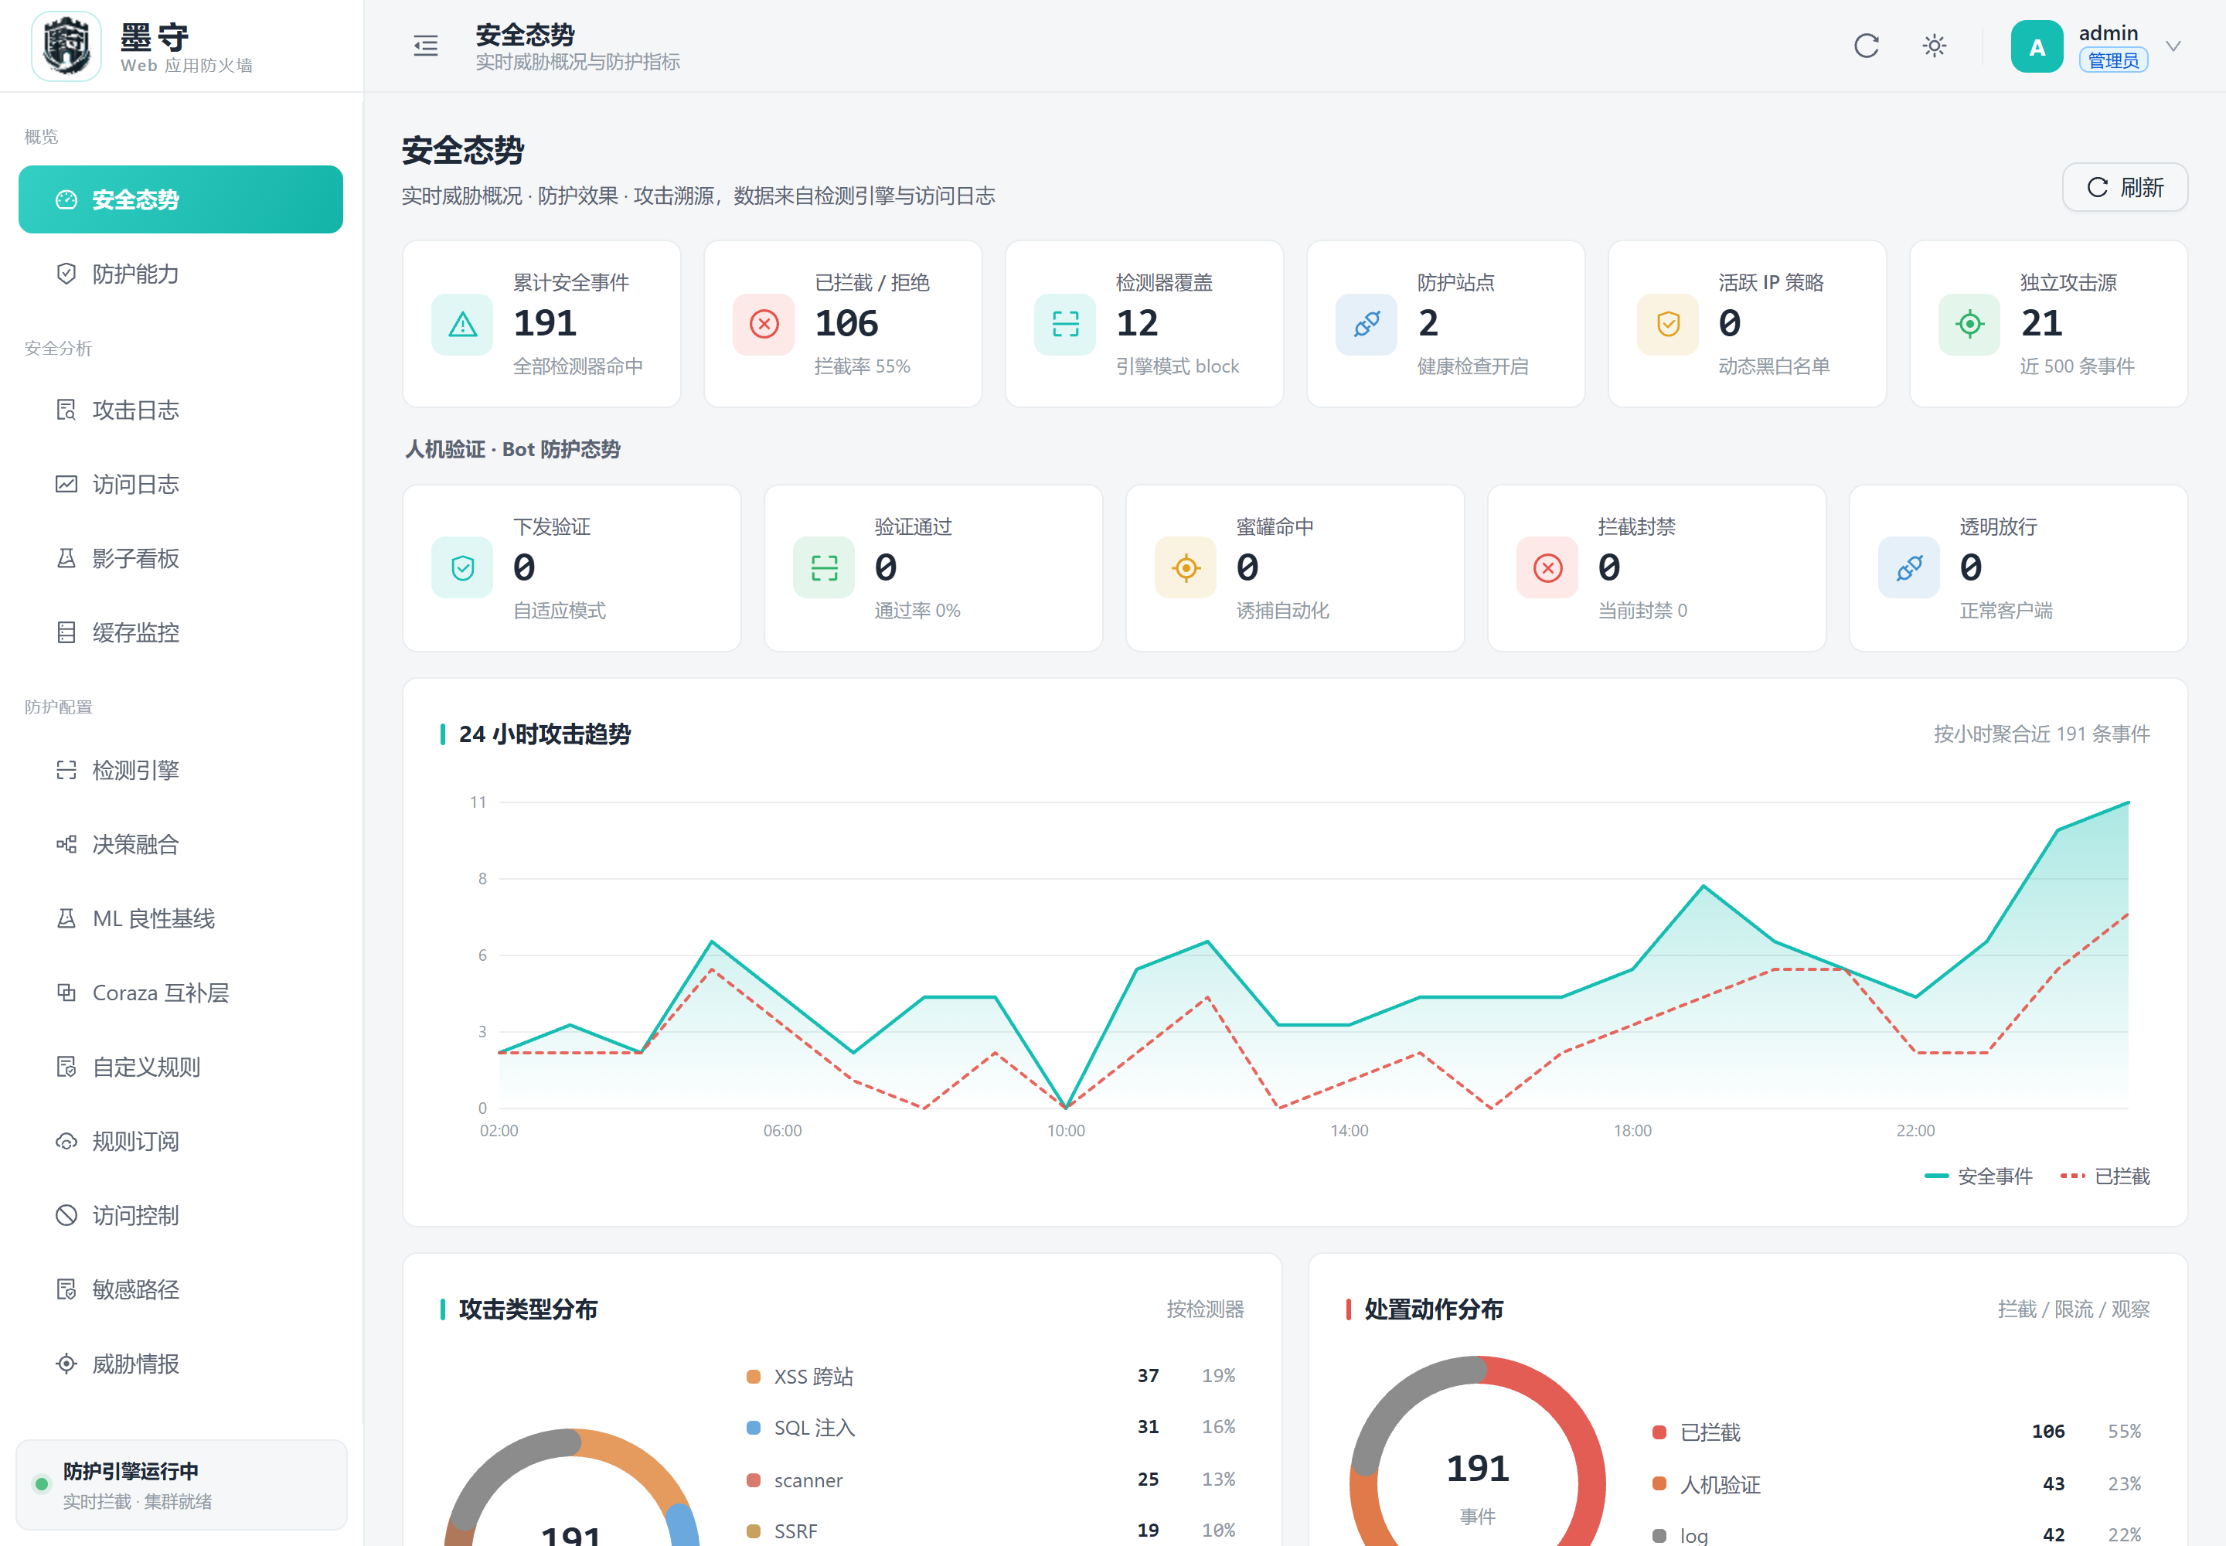Toggle light/dark theme sun icon

click(x=1934, y=46)
